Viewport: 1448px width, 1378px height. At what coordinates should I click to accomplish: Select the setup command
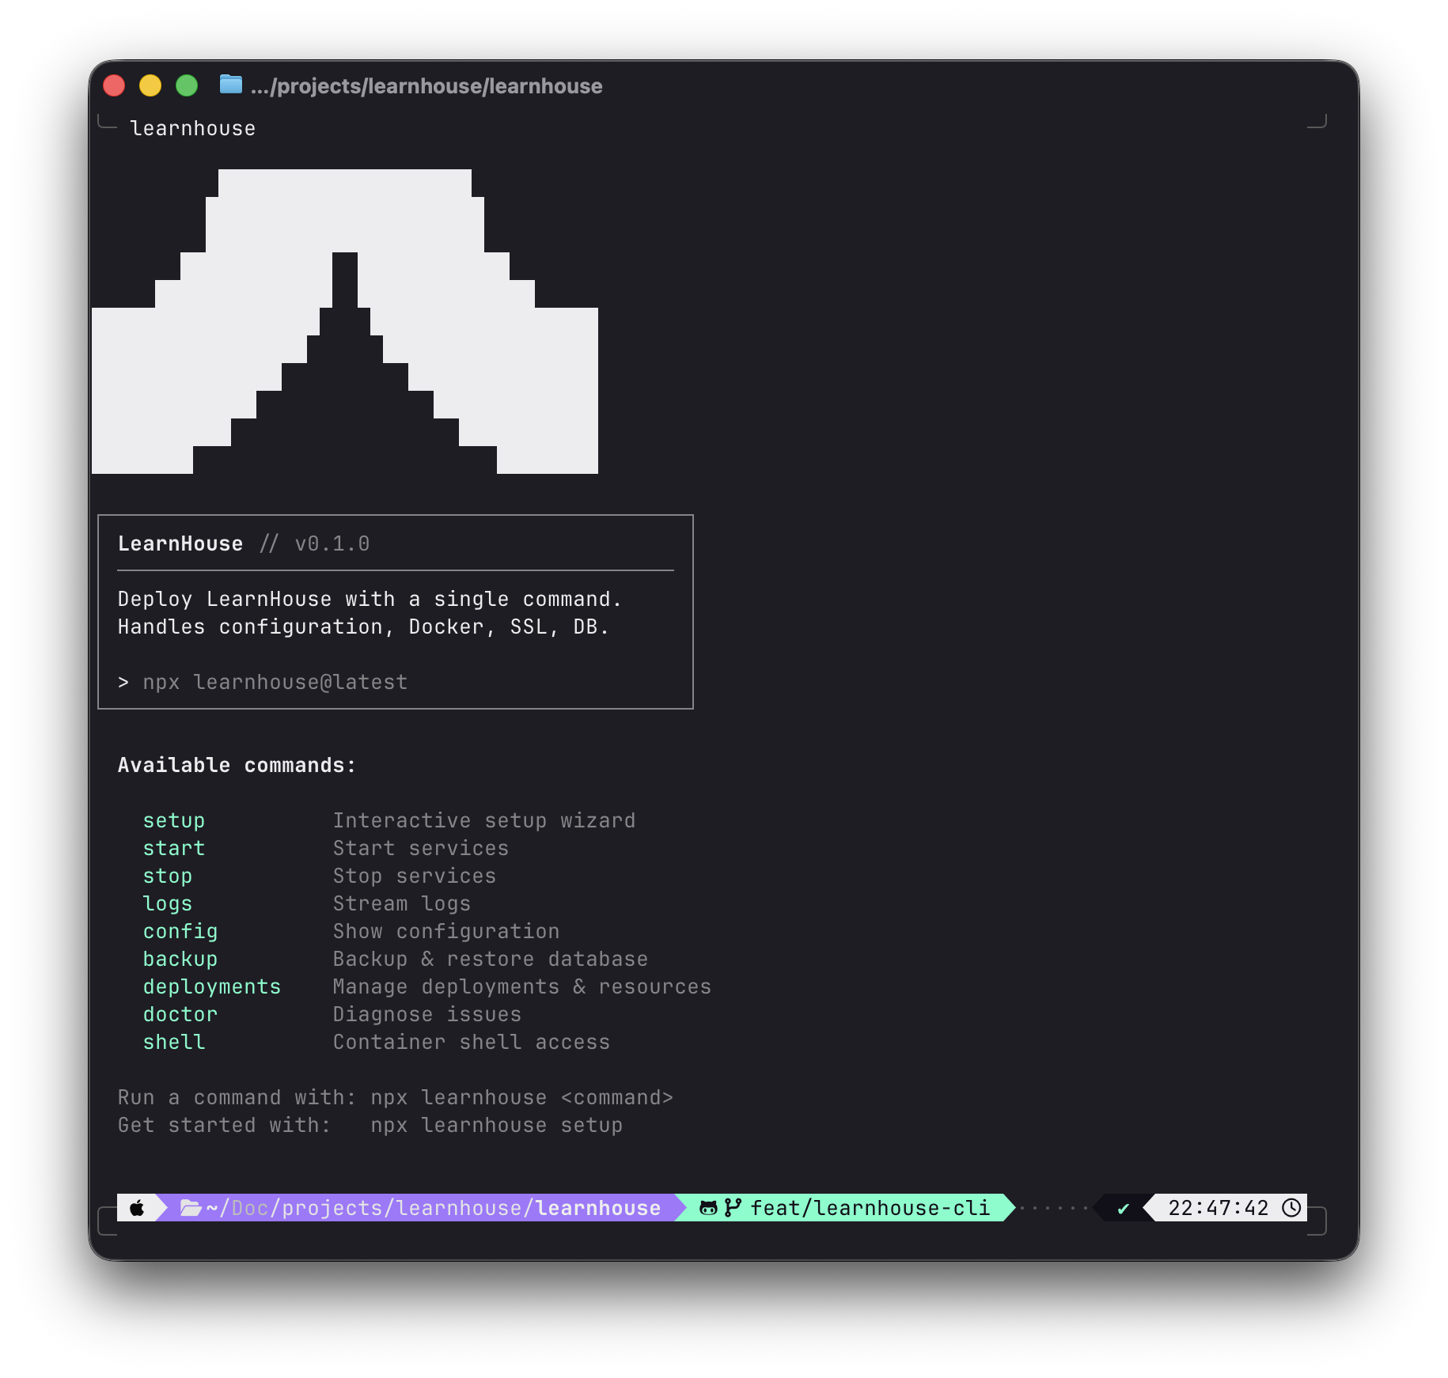coord(174,821)
